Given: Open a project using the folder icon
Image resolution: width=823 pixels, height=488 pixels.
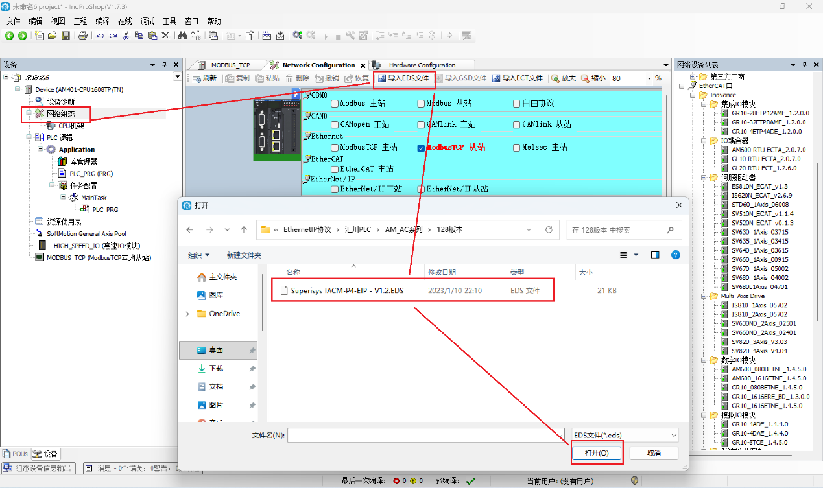Looking at the screenshot, I should 53,36.
